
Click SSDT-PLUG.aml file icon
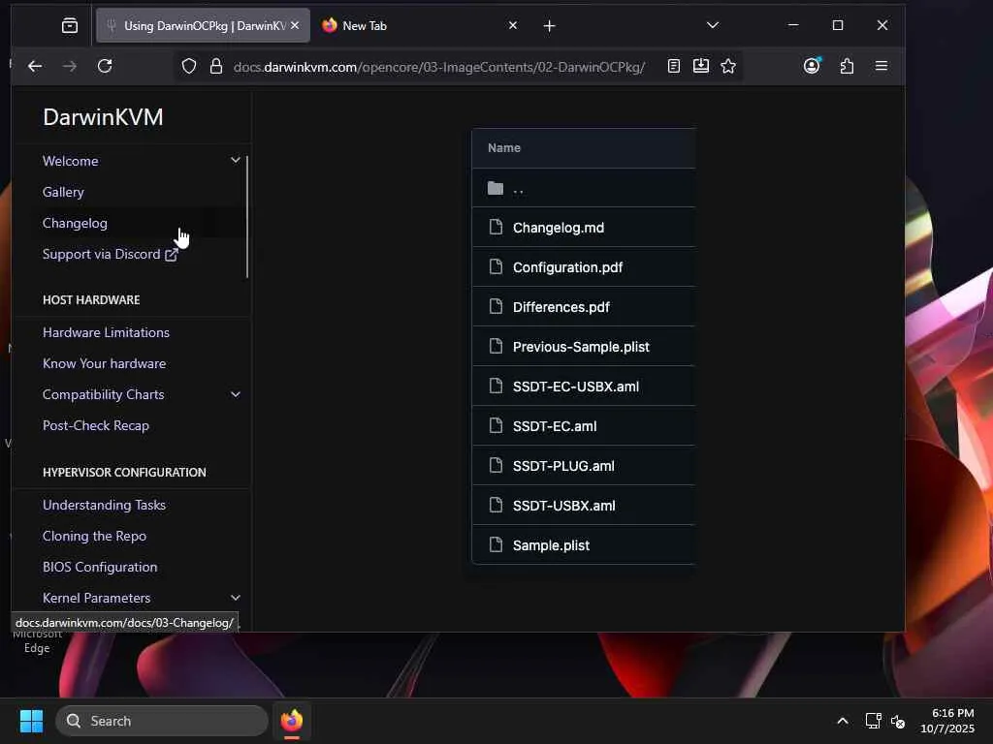pos(496,465)
